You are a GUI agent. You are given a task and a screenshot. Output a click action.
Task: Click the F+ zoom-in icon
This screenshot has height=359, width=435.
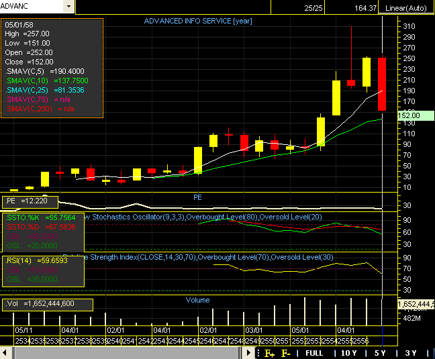(x=269, y=353)
